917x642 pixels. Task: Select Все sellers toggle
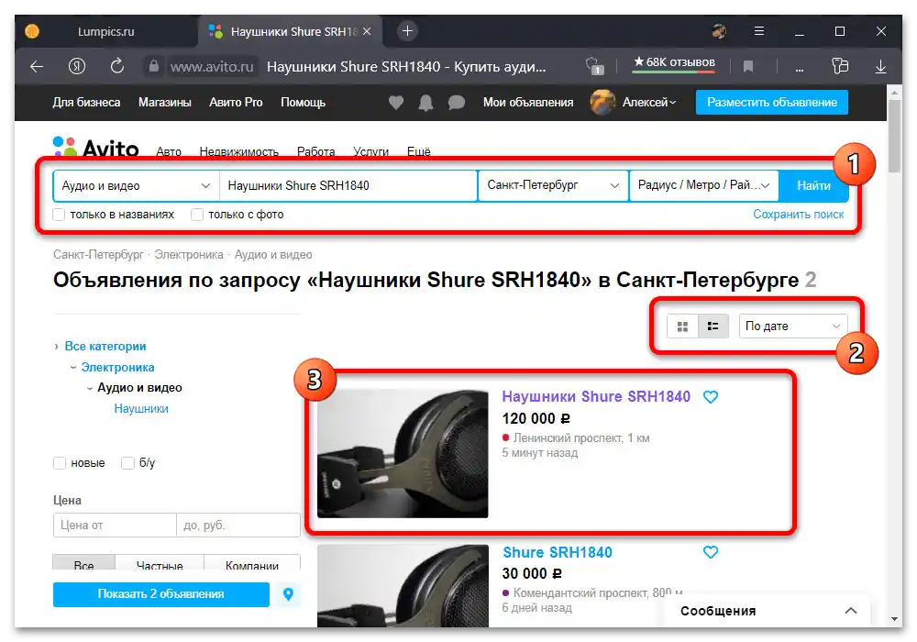(84, 564)
